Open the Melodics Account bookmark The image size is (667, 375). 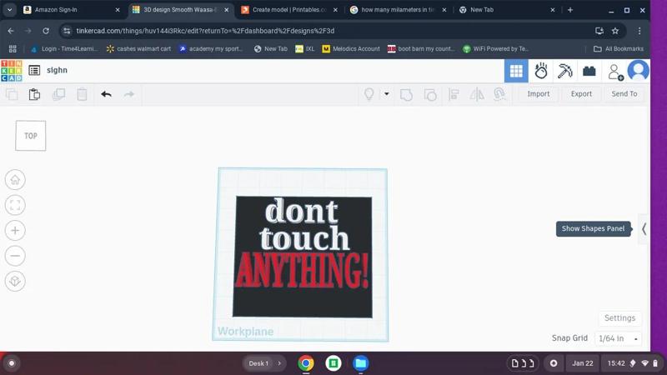351,49
